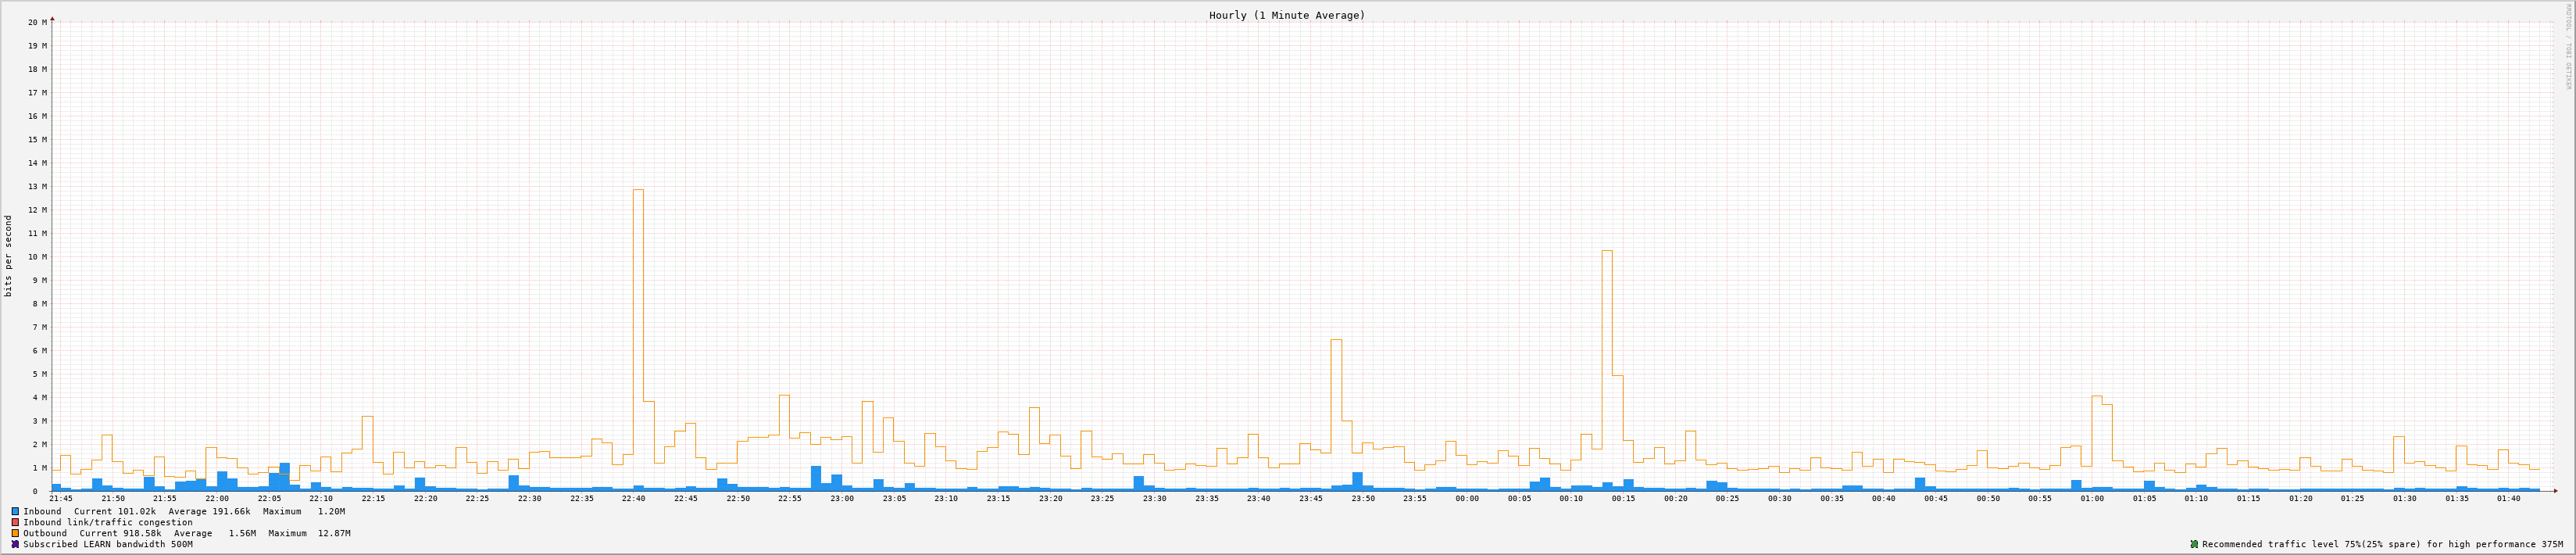Click the red Inbound congestion legend swatch
Screen dimensions: 2576x555
click(15, 522)
